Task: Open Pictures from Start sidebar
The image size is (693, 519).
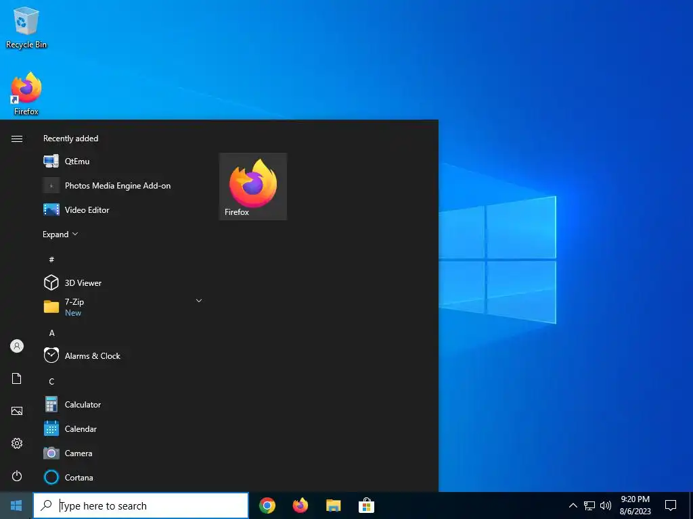Action: tap(17, 411)
